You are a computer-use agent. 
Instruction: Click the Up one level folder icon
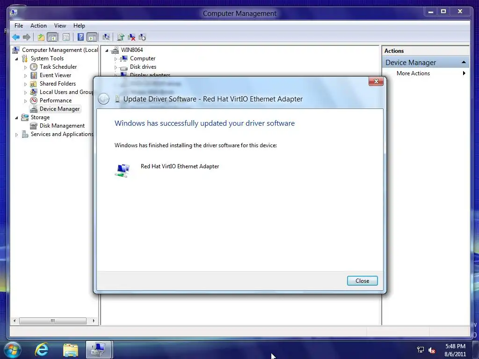click(41, 37)
